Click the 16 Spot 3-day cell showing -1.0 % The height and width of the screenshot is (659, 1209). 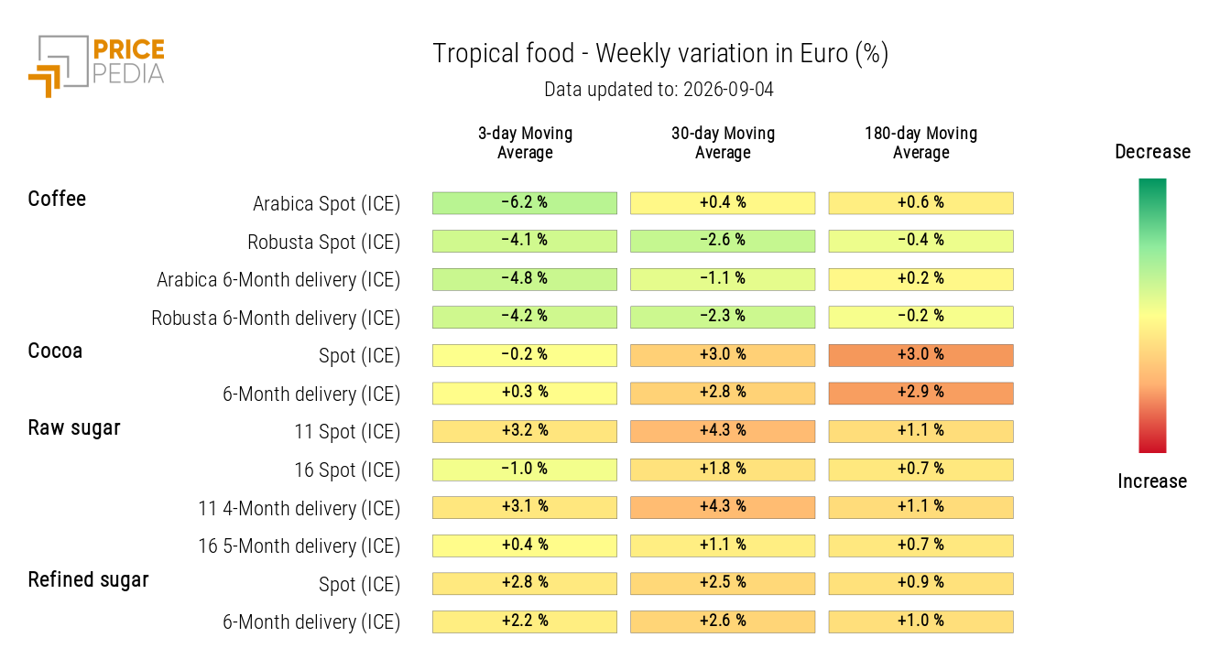[525, 469]
